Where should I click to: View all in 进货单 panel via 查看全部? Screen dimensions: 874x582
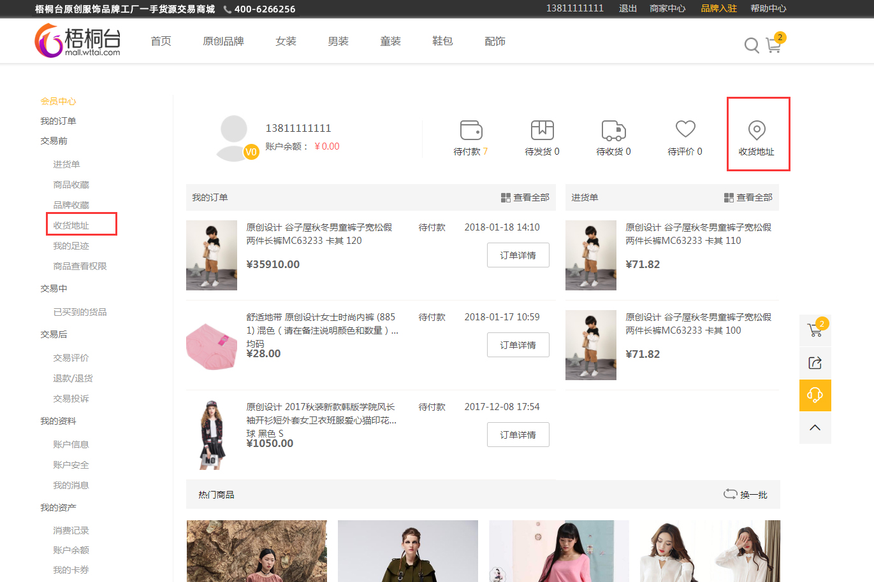coord(748,197)
